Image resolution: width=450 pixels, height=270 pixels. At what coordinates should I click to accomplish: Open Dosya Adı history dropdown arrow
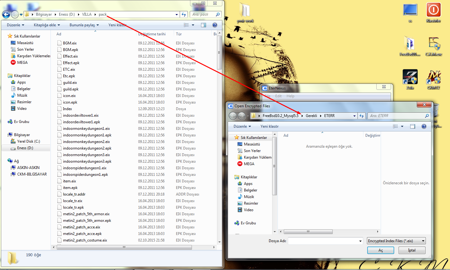pos(361,241)
